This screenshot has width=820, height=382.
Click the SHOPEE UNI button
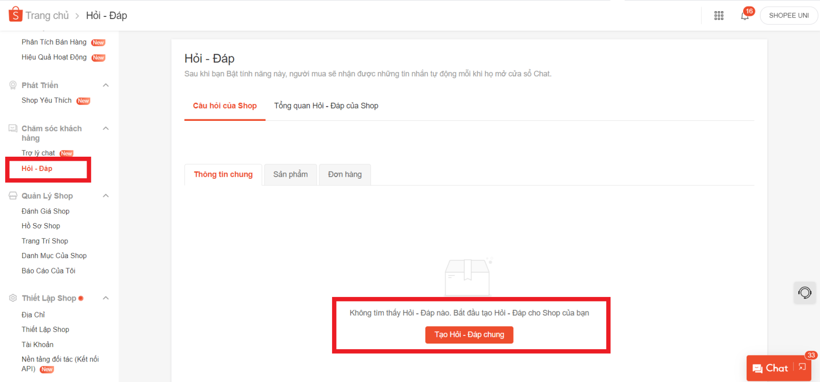[788, 16]
